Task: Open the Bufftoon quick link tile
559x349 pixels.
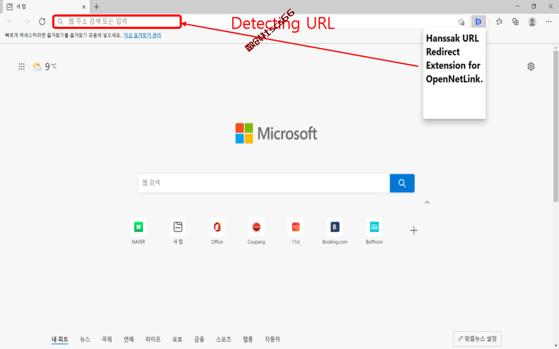Action: (374, 231)
